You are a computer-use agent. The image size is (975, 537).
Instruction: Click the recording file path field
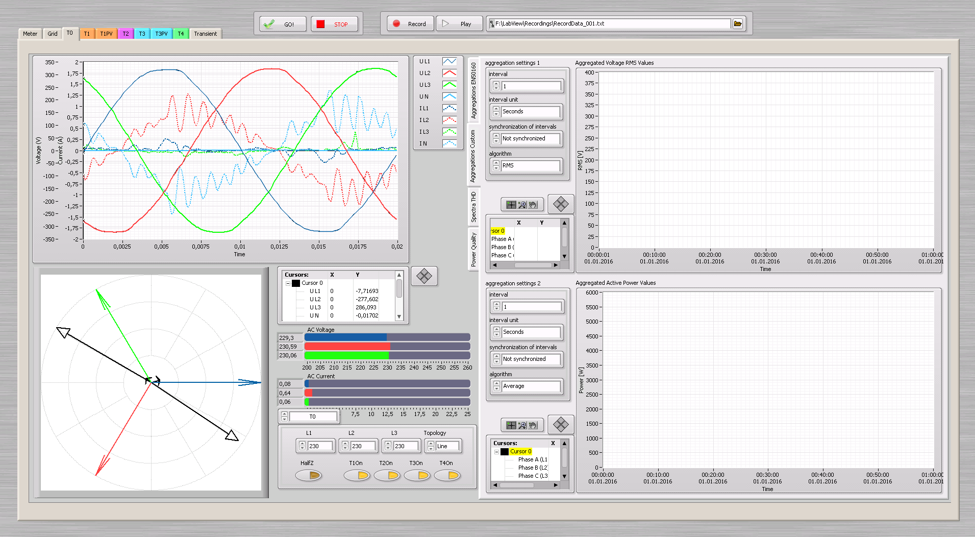click(x=609, y=23)
